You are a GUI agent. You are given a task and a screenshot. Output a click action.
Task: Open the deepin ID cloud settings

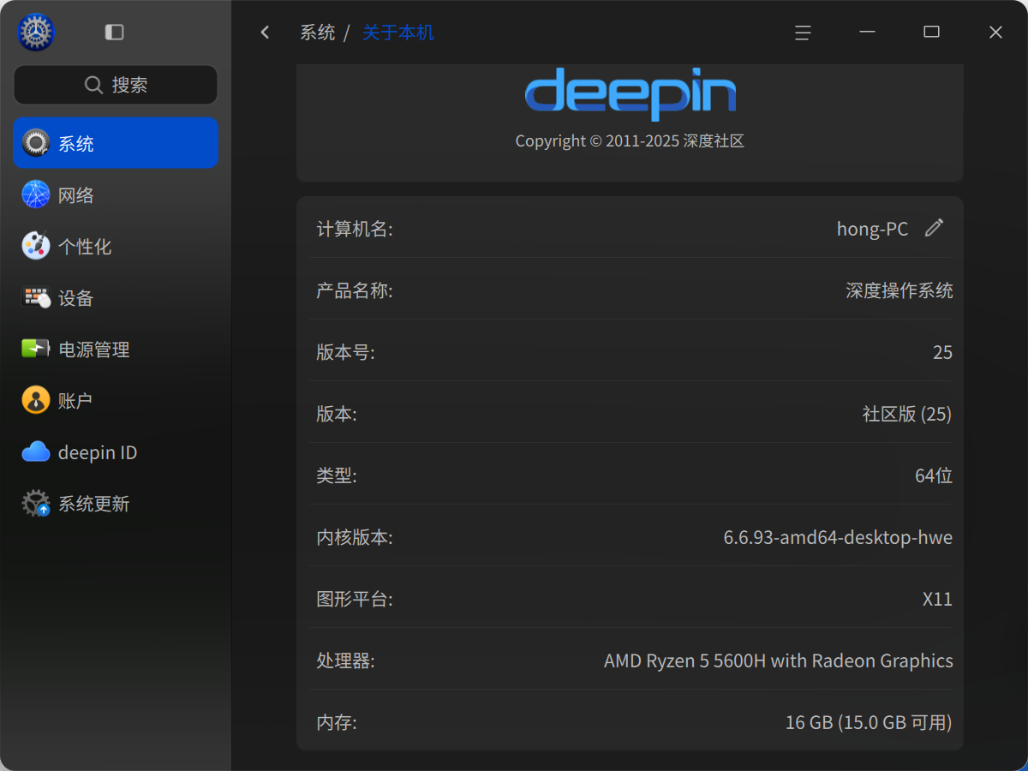point(116,451)
